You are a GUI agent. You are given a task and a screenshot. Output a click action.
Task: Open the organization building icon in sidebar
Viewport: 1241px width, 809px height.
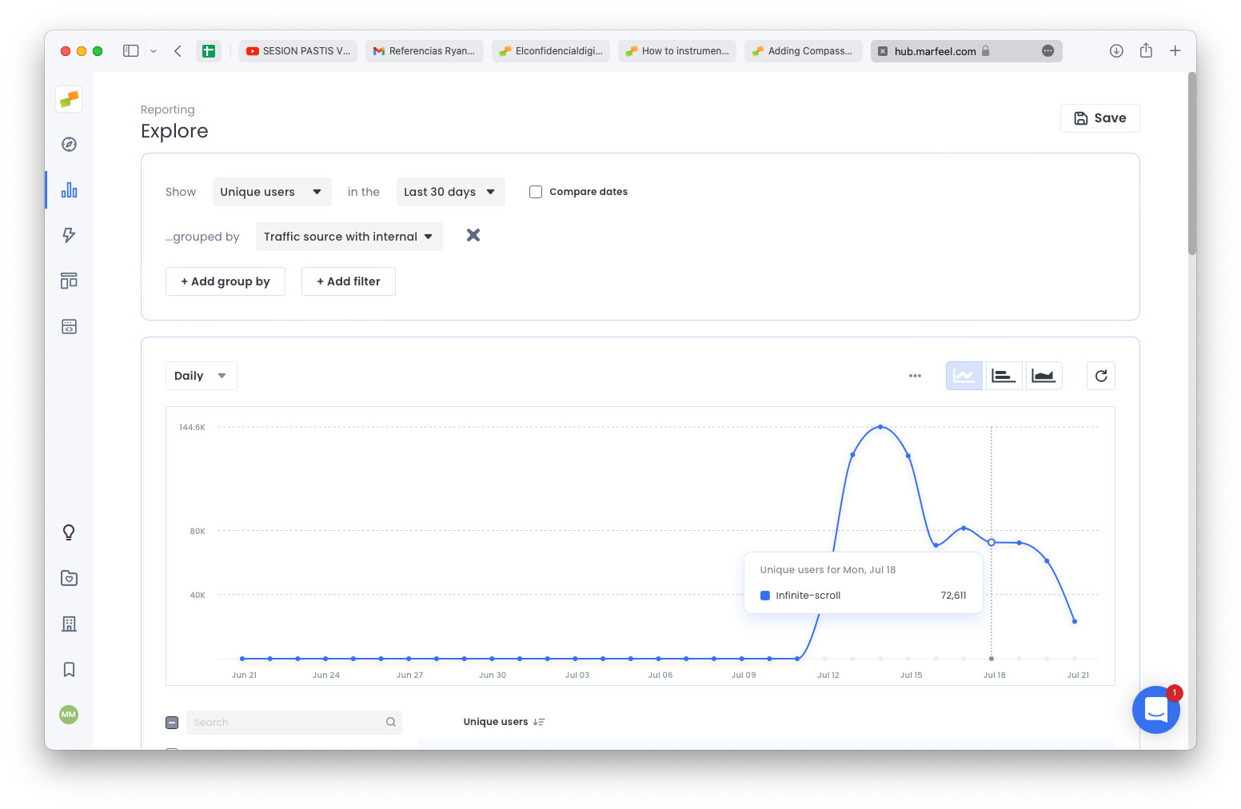click(x=69, y=624)
